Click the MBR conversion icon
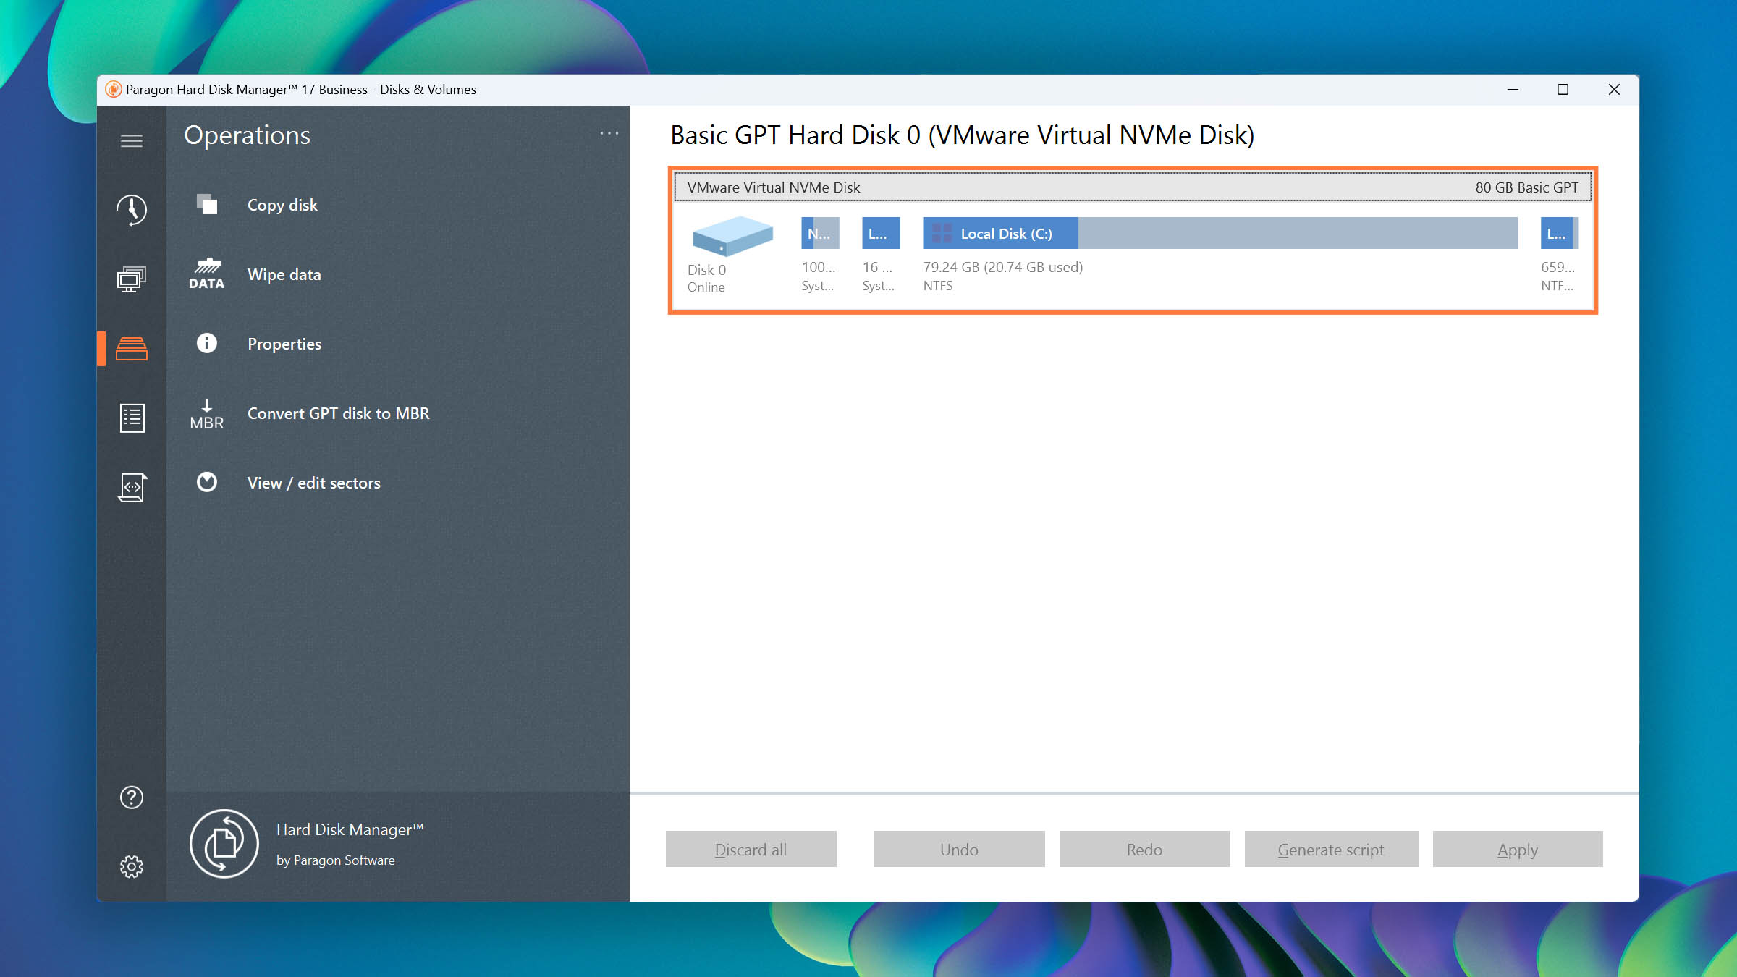This screenshot has height=977, width=1737. tap(207, 415)
